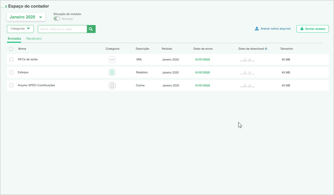Click the Tamanho column header
Screen dimensions: 334x195
click(x=286, y=49)
